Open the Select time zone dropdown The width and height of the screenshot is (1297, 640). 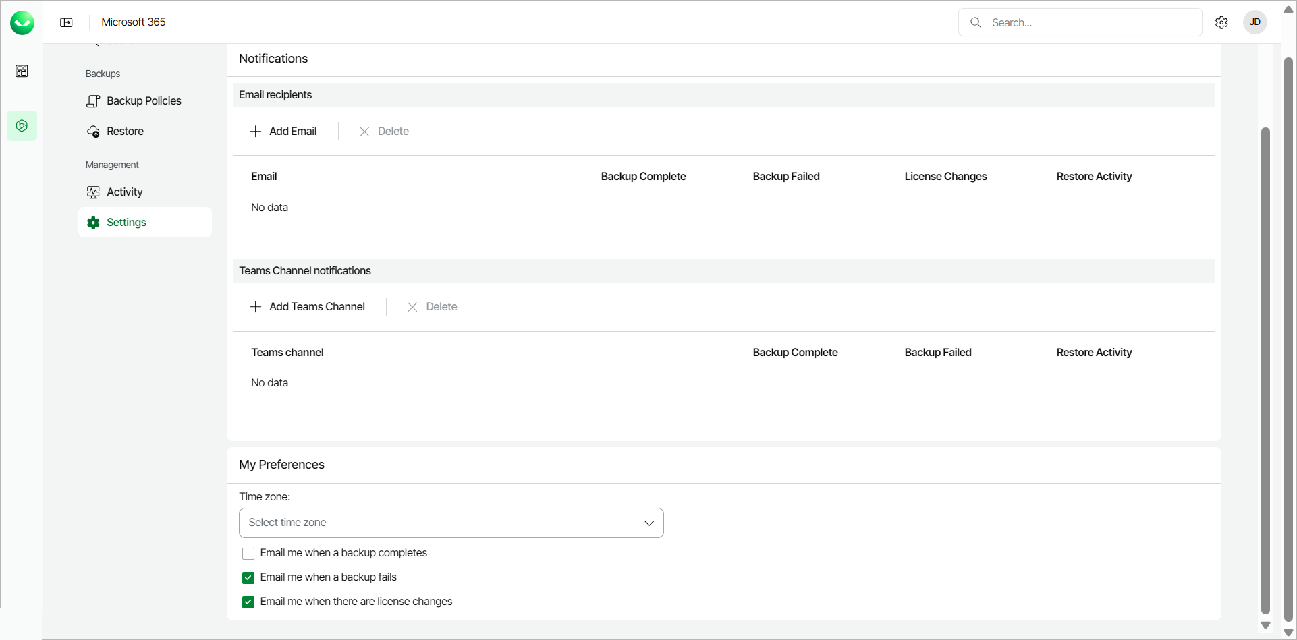click(451, 523)
